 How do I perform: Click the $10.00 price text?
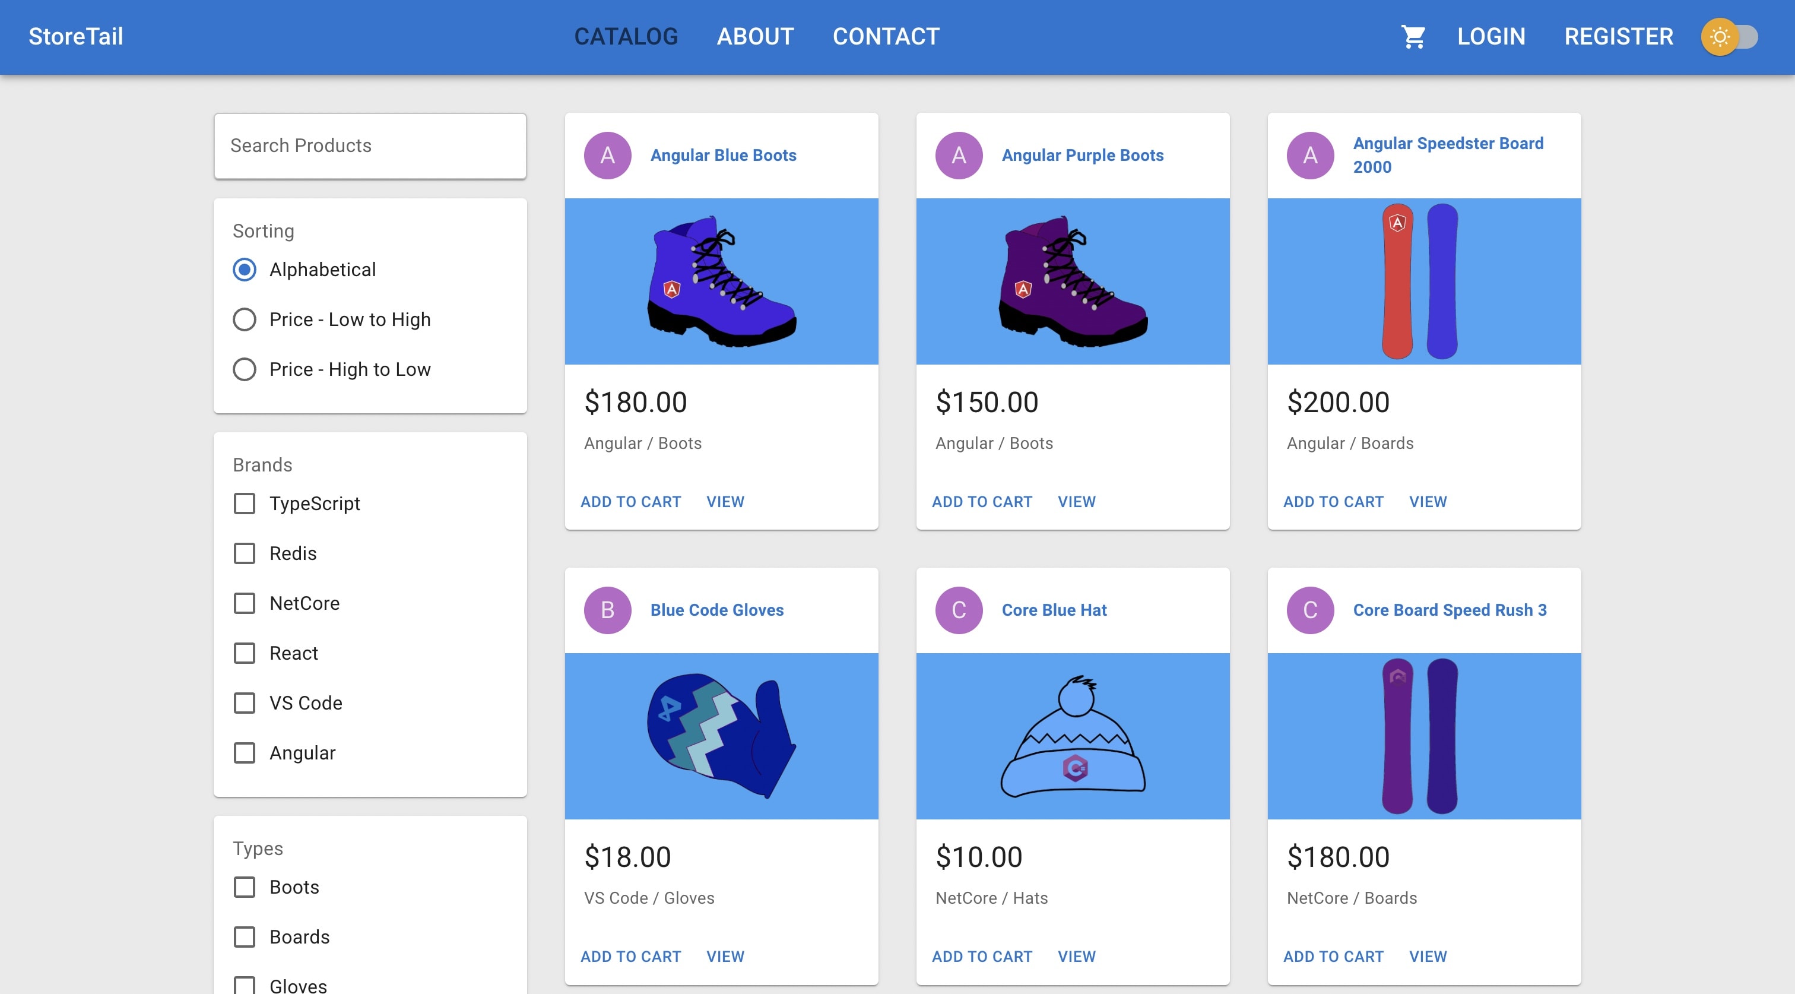click(978, 857)
